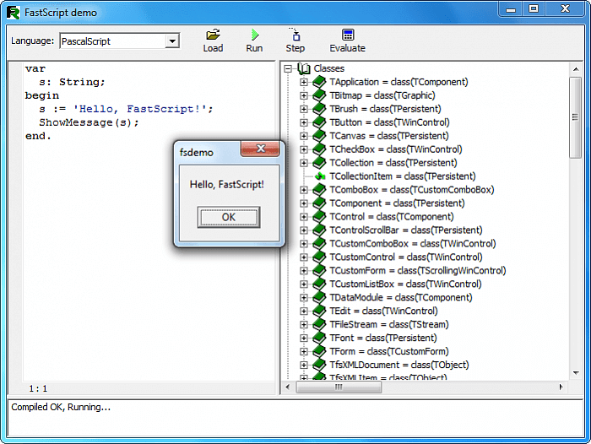Image resolution: width=591 pixels, height=444 pixels.
Task: Click the TControlScrollBar class book icon
Action: [x=319, y=230]
